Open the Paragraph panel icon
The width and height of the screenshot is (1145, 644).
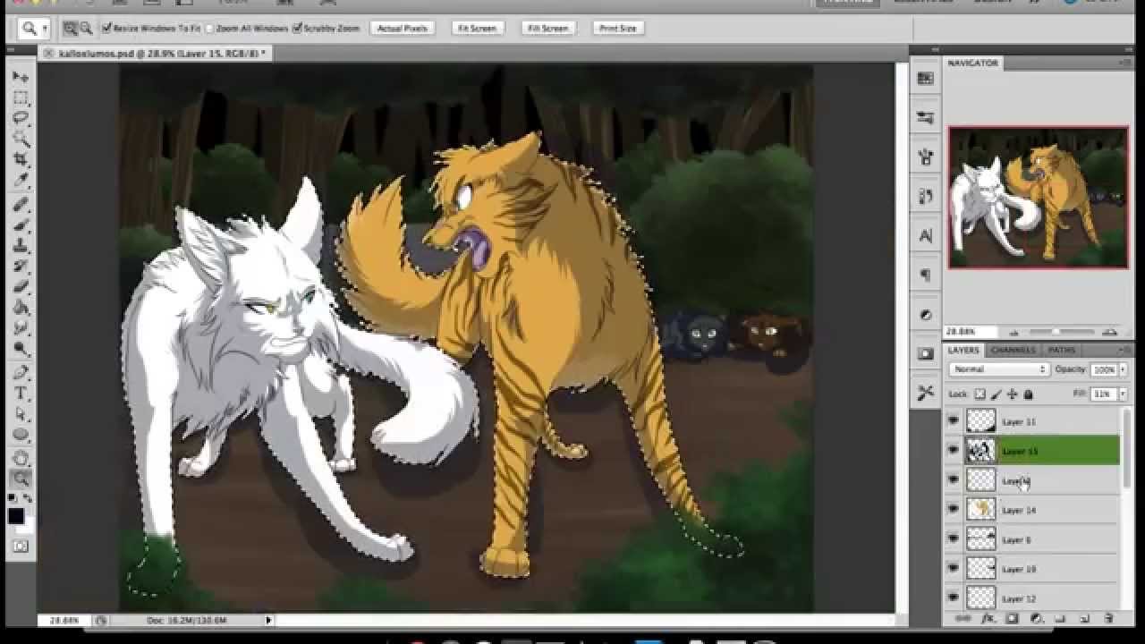pos(925,275)
